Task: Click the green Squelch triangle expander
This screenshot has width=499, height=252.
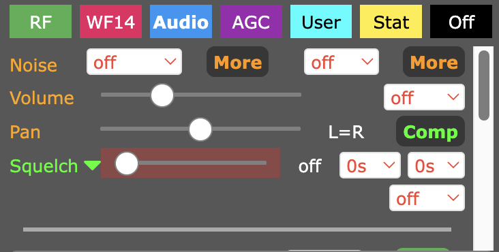Action: point(92,166)
